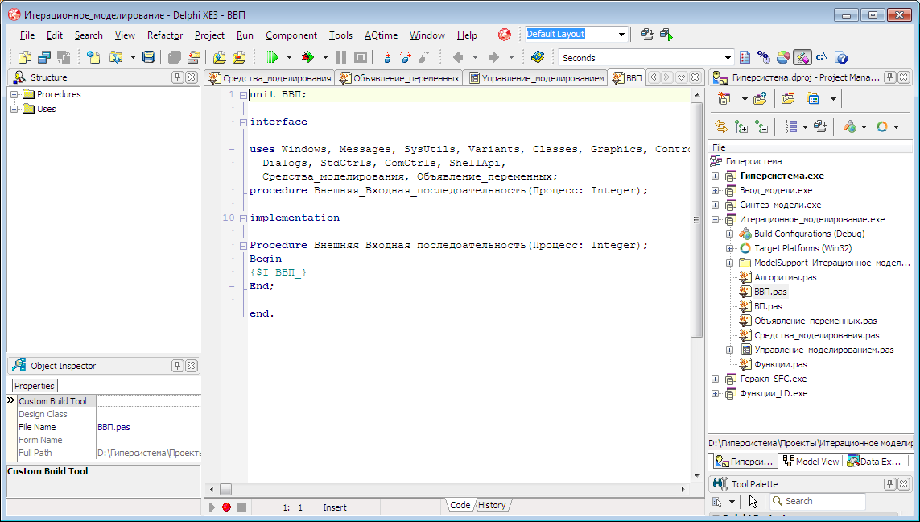Click the Collapse All icon in Project Manager

761,126
